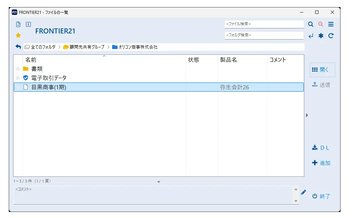Mark 目黒商事(1期) as favorite
This screenshot has height=218, width=353.
click(18, 87)
